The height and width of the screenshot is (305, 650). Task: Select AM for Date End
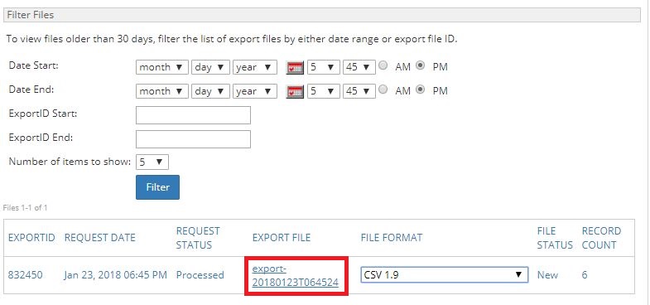tap(383, 90)
